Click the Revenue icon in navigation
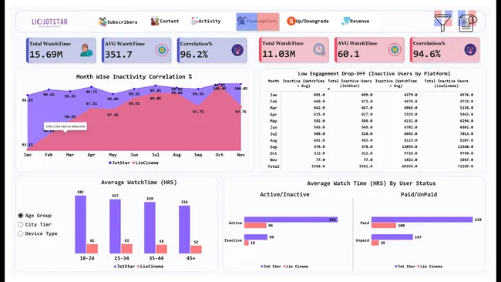The height and width of the screenshot is (282, 501). coord(345,21)
